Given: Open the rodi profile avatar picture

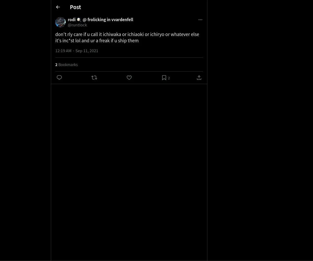Looking at the screenshot, I should (61, 22).
